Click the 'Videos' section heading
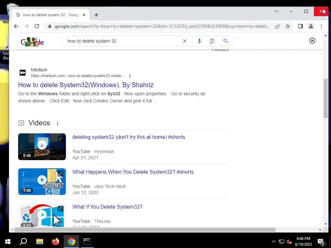The image size is (331, 248). tap(39, 123)
